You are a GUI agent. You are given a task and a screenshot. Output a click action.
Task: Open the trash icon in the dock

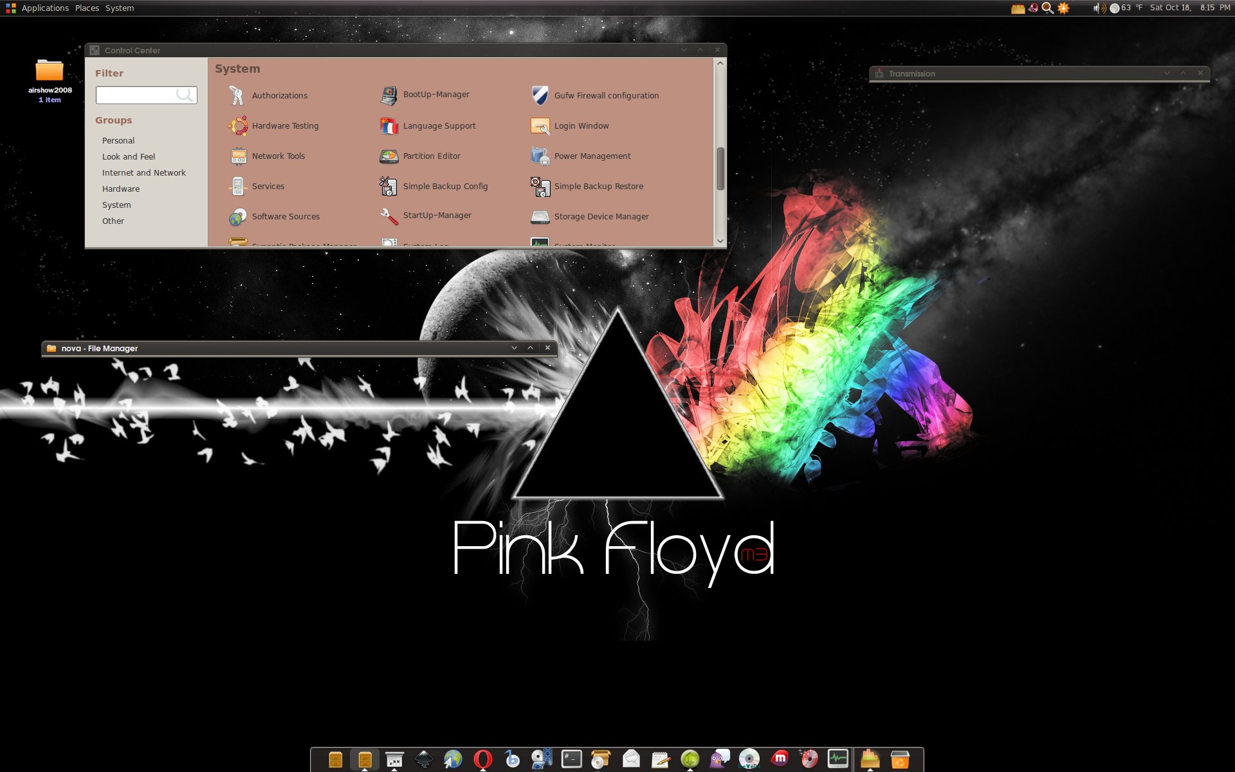click(x=899, y=759)
